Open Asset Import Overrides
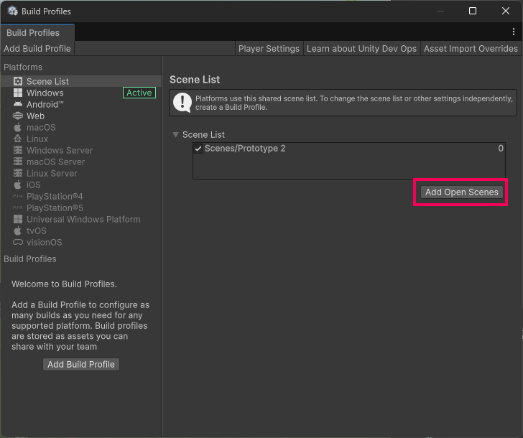Screen dimensions: 523x438 (471, 49)
